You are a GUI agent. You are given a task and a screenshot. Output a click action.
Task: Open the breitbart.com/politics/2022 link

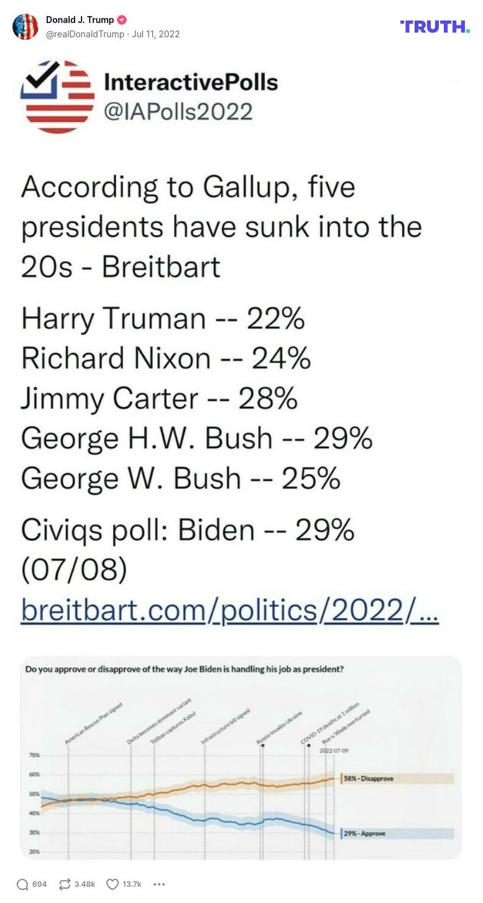[230, 610]
